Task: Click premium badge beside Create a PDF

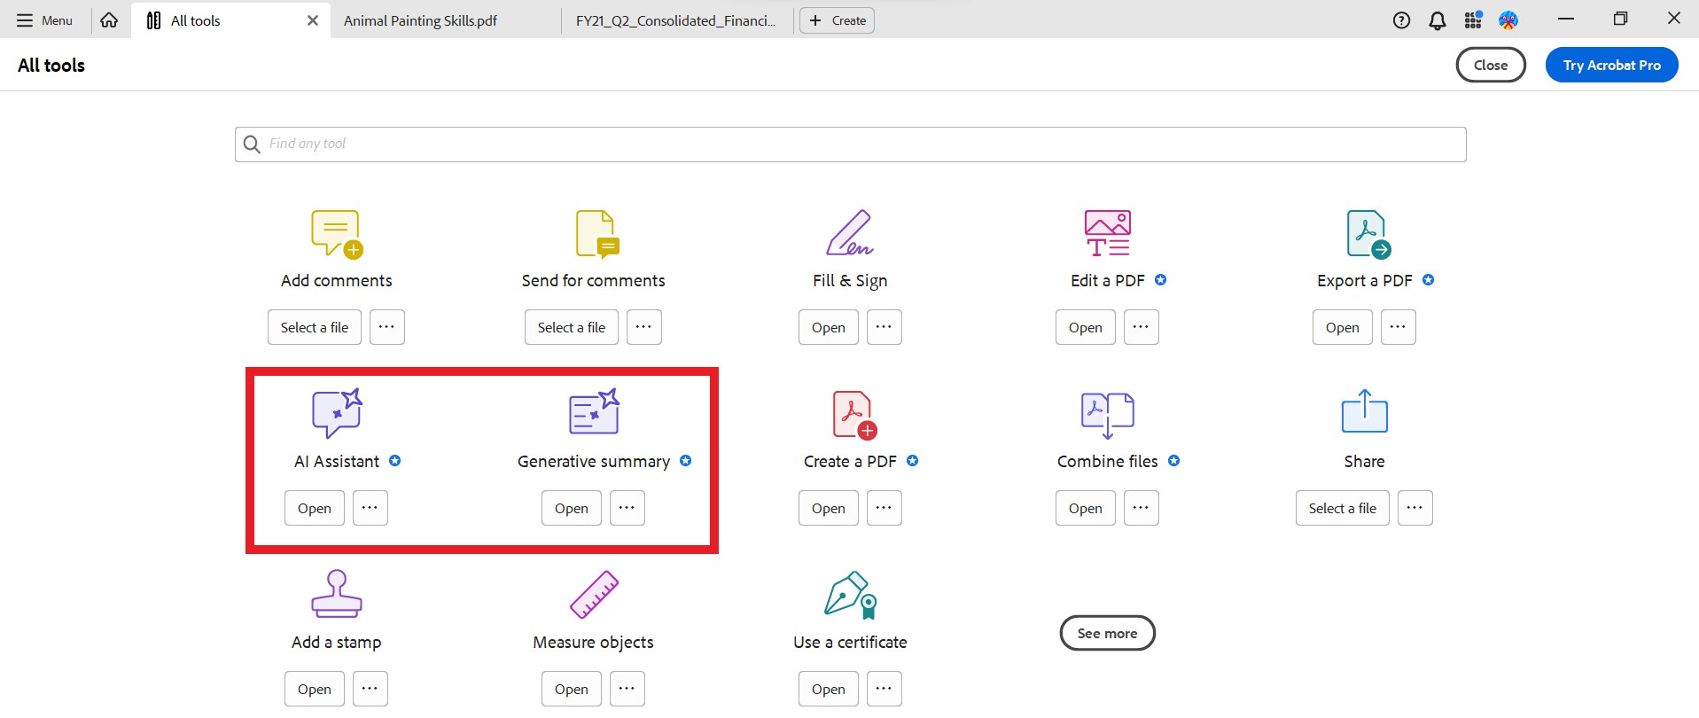Action: (913, 461)
